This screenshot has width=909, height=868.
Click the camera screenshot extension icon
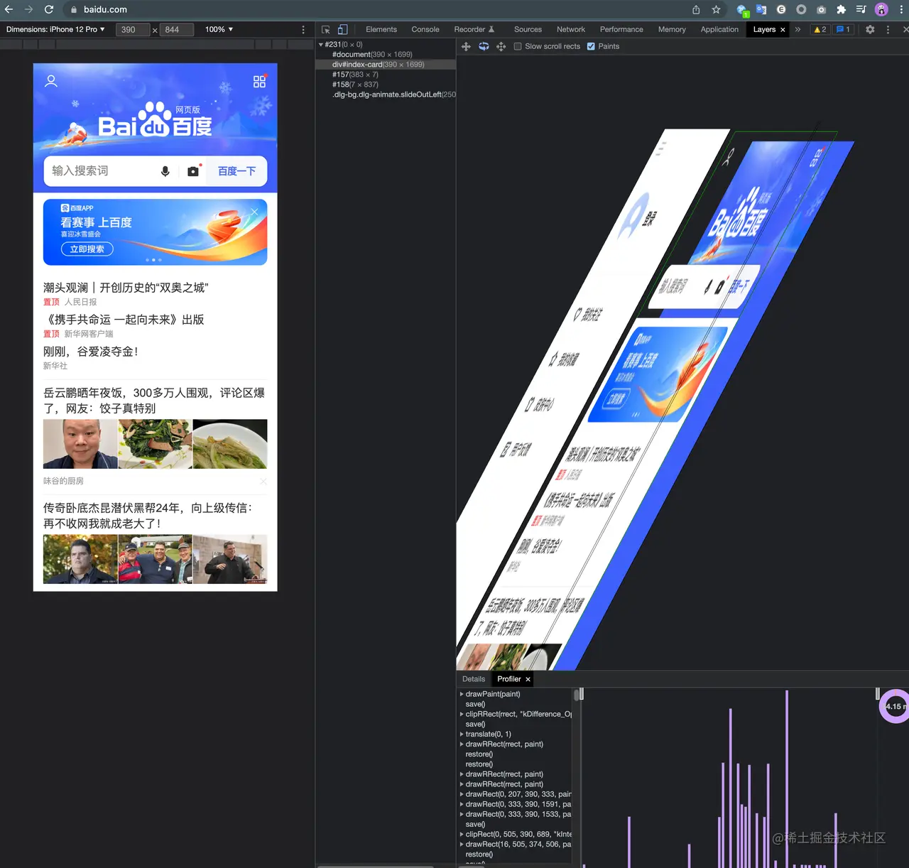click(822, 10)
